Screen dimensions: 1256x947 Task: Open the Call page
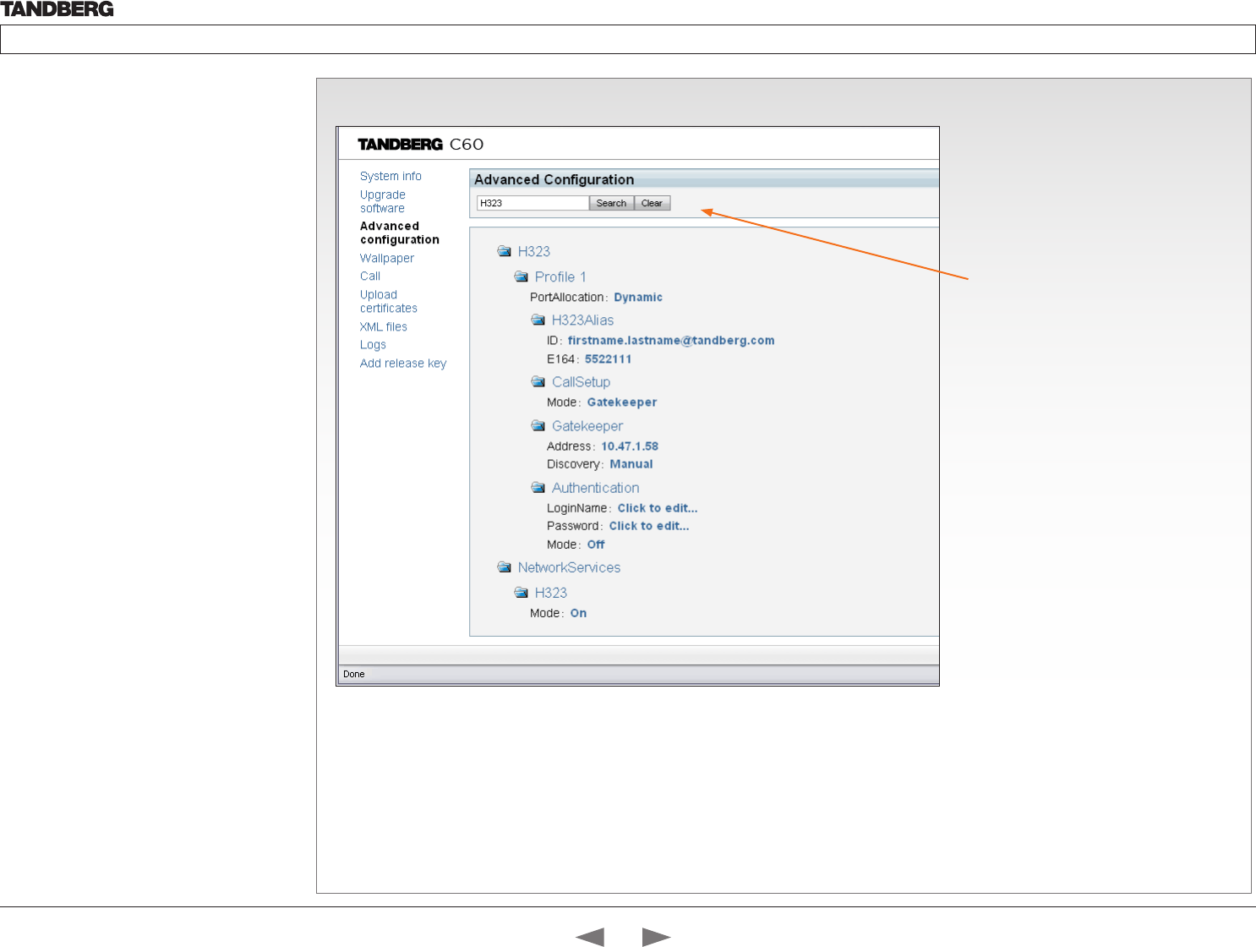click(370, 276)
